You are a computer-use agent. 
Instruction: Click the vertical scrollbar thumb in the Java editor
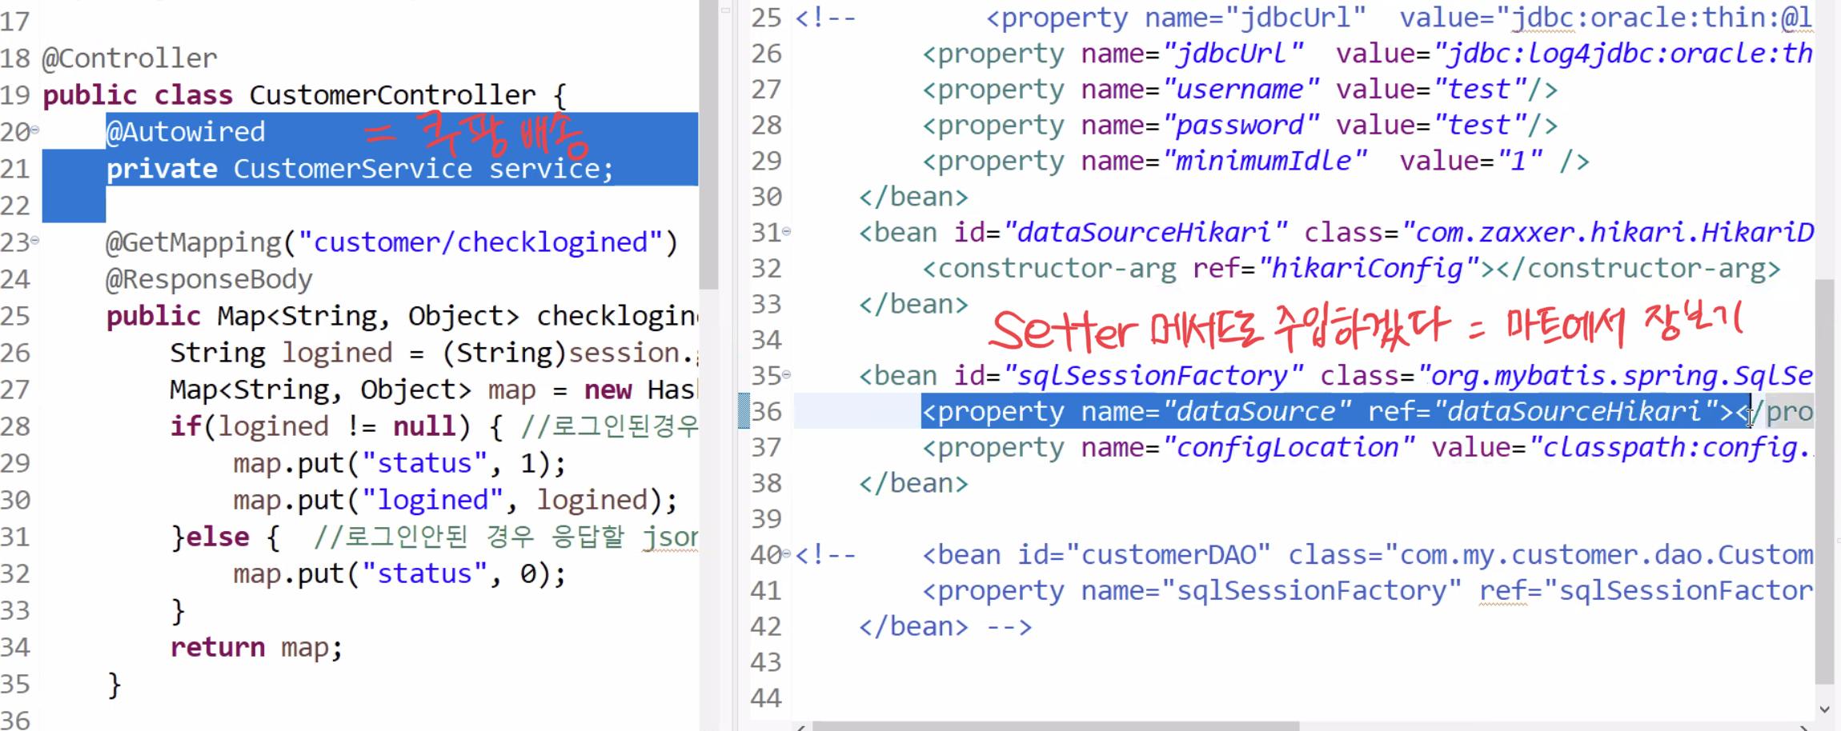[708, 144]
